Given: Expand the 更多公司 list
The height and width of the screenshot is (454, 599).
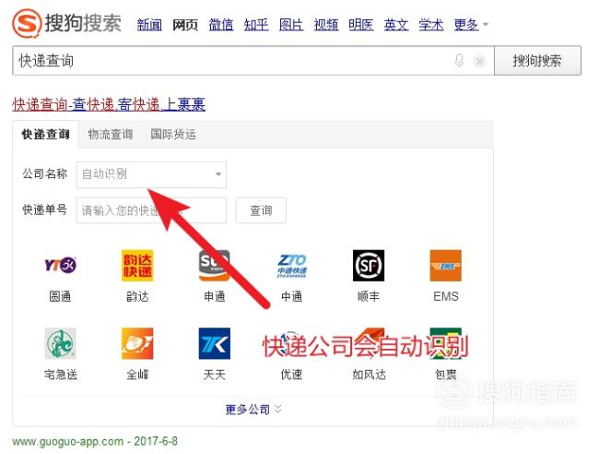Looking at the screenshot, I should tap(253, 410).
